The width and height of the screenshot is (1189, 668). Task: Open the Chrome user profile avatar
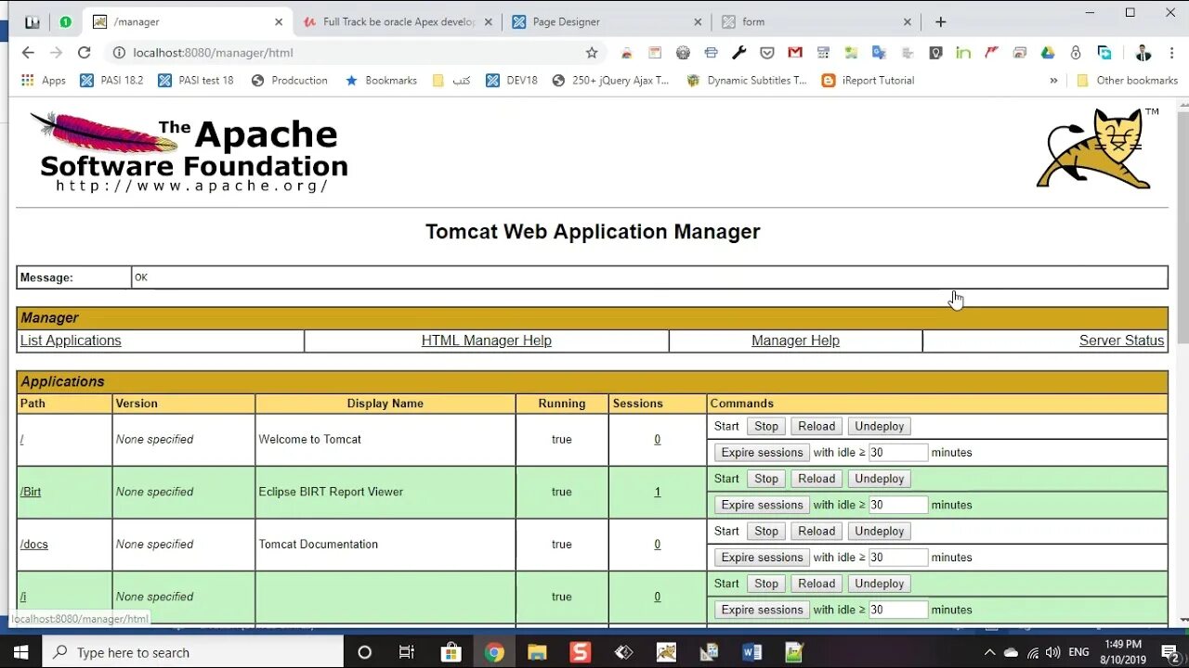(x=1143, y=53)
